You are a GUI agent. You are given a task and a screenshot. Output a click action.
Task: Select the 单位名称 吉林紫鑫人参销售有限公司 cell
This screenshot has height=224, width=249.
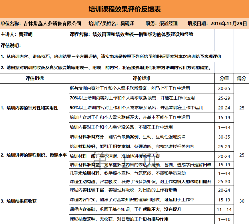pyautogui.click(x=41, y=23)
